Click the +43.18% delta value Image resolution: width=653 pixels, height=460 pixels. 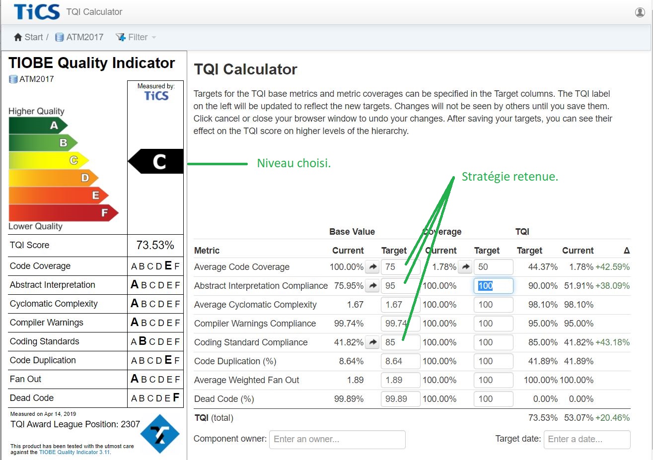[613, 342]
